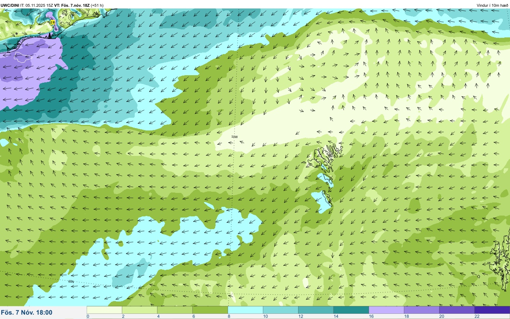Click the yellow '28' wind maximum marker

point(52,23)
